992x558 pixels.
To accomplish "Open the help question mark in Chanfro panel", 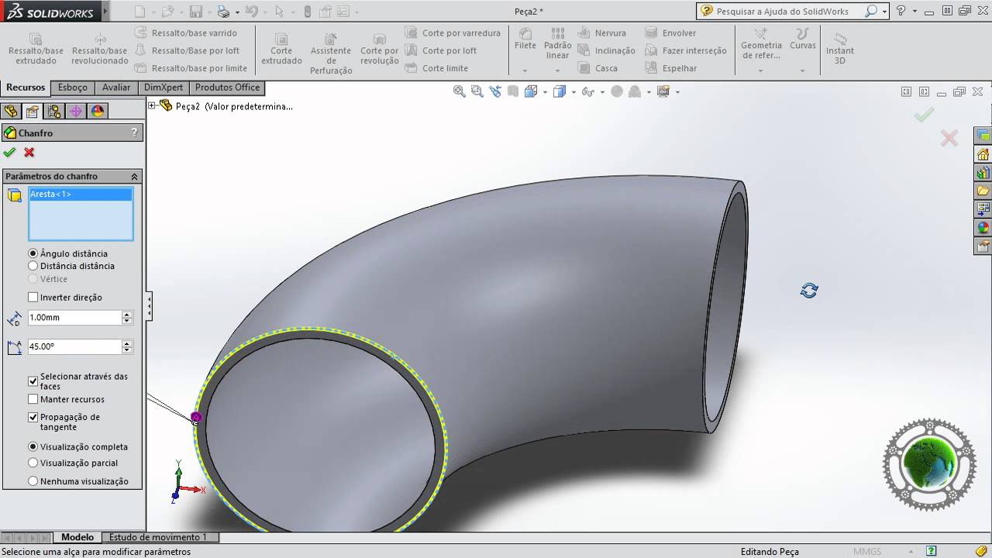I will [134, 133].
